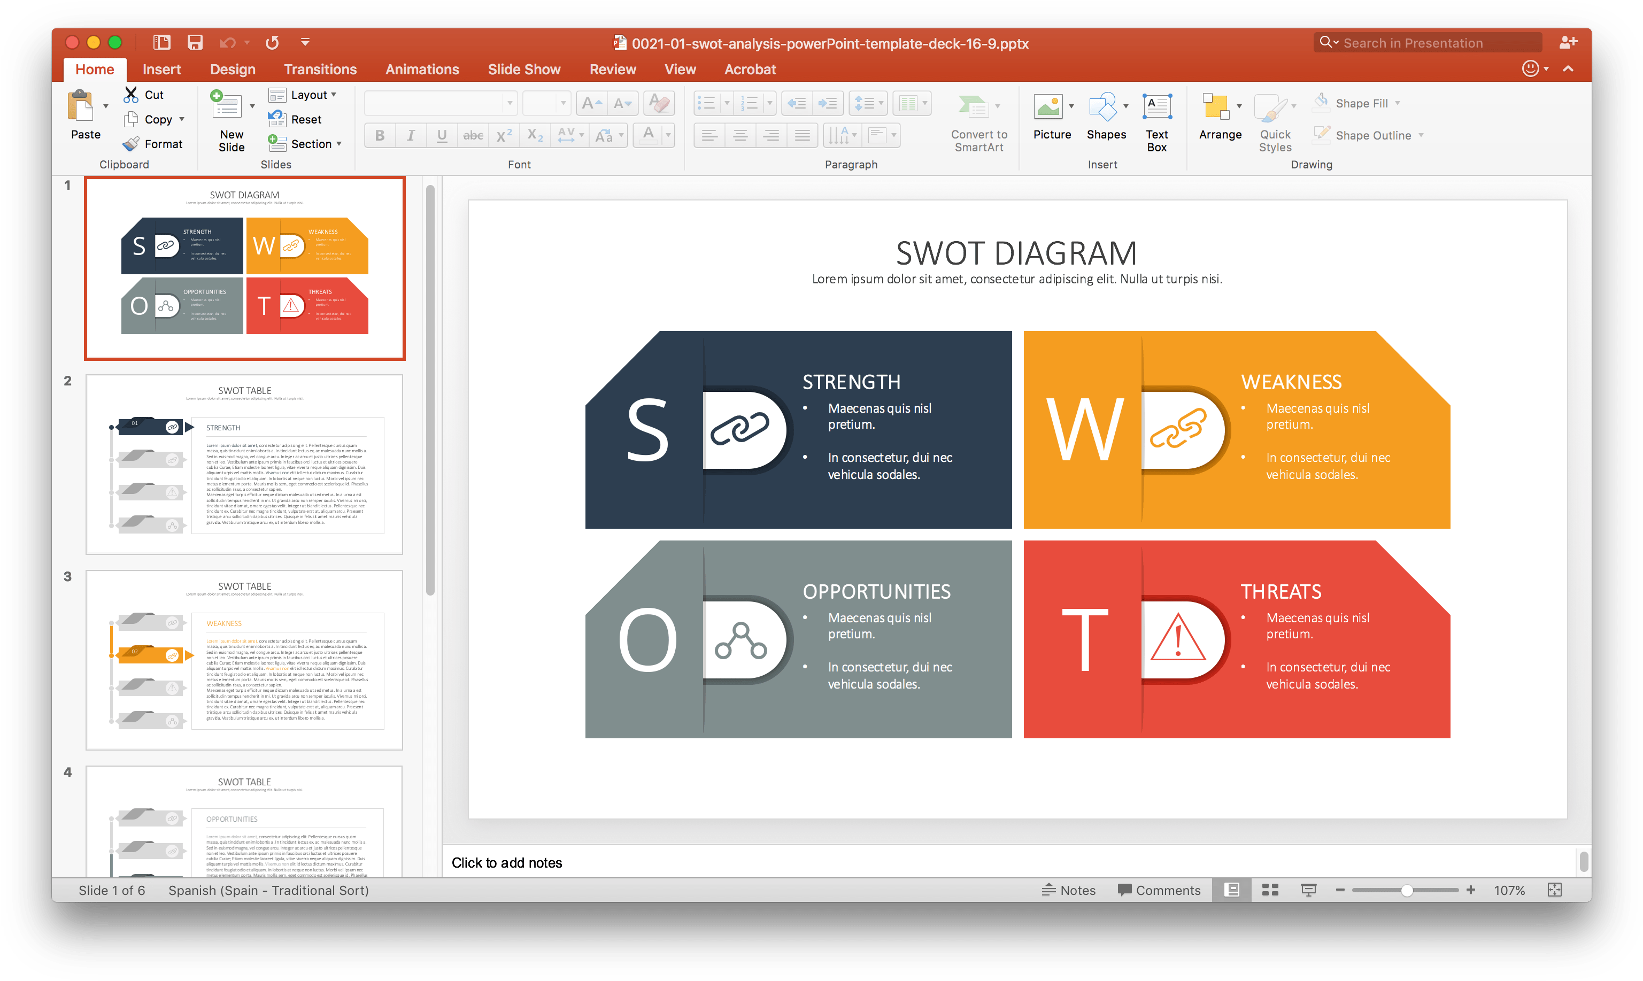Align text left
Image resolution: width=1643 pixels, height=981 pixels.
pyautogui.click(x=708, y=135)
